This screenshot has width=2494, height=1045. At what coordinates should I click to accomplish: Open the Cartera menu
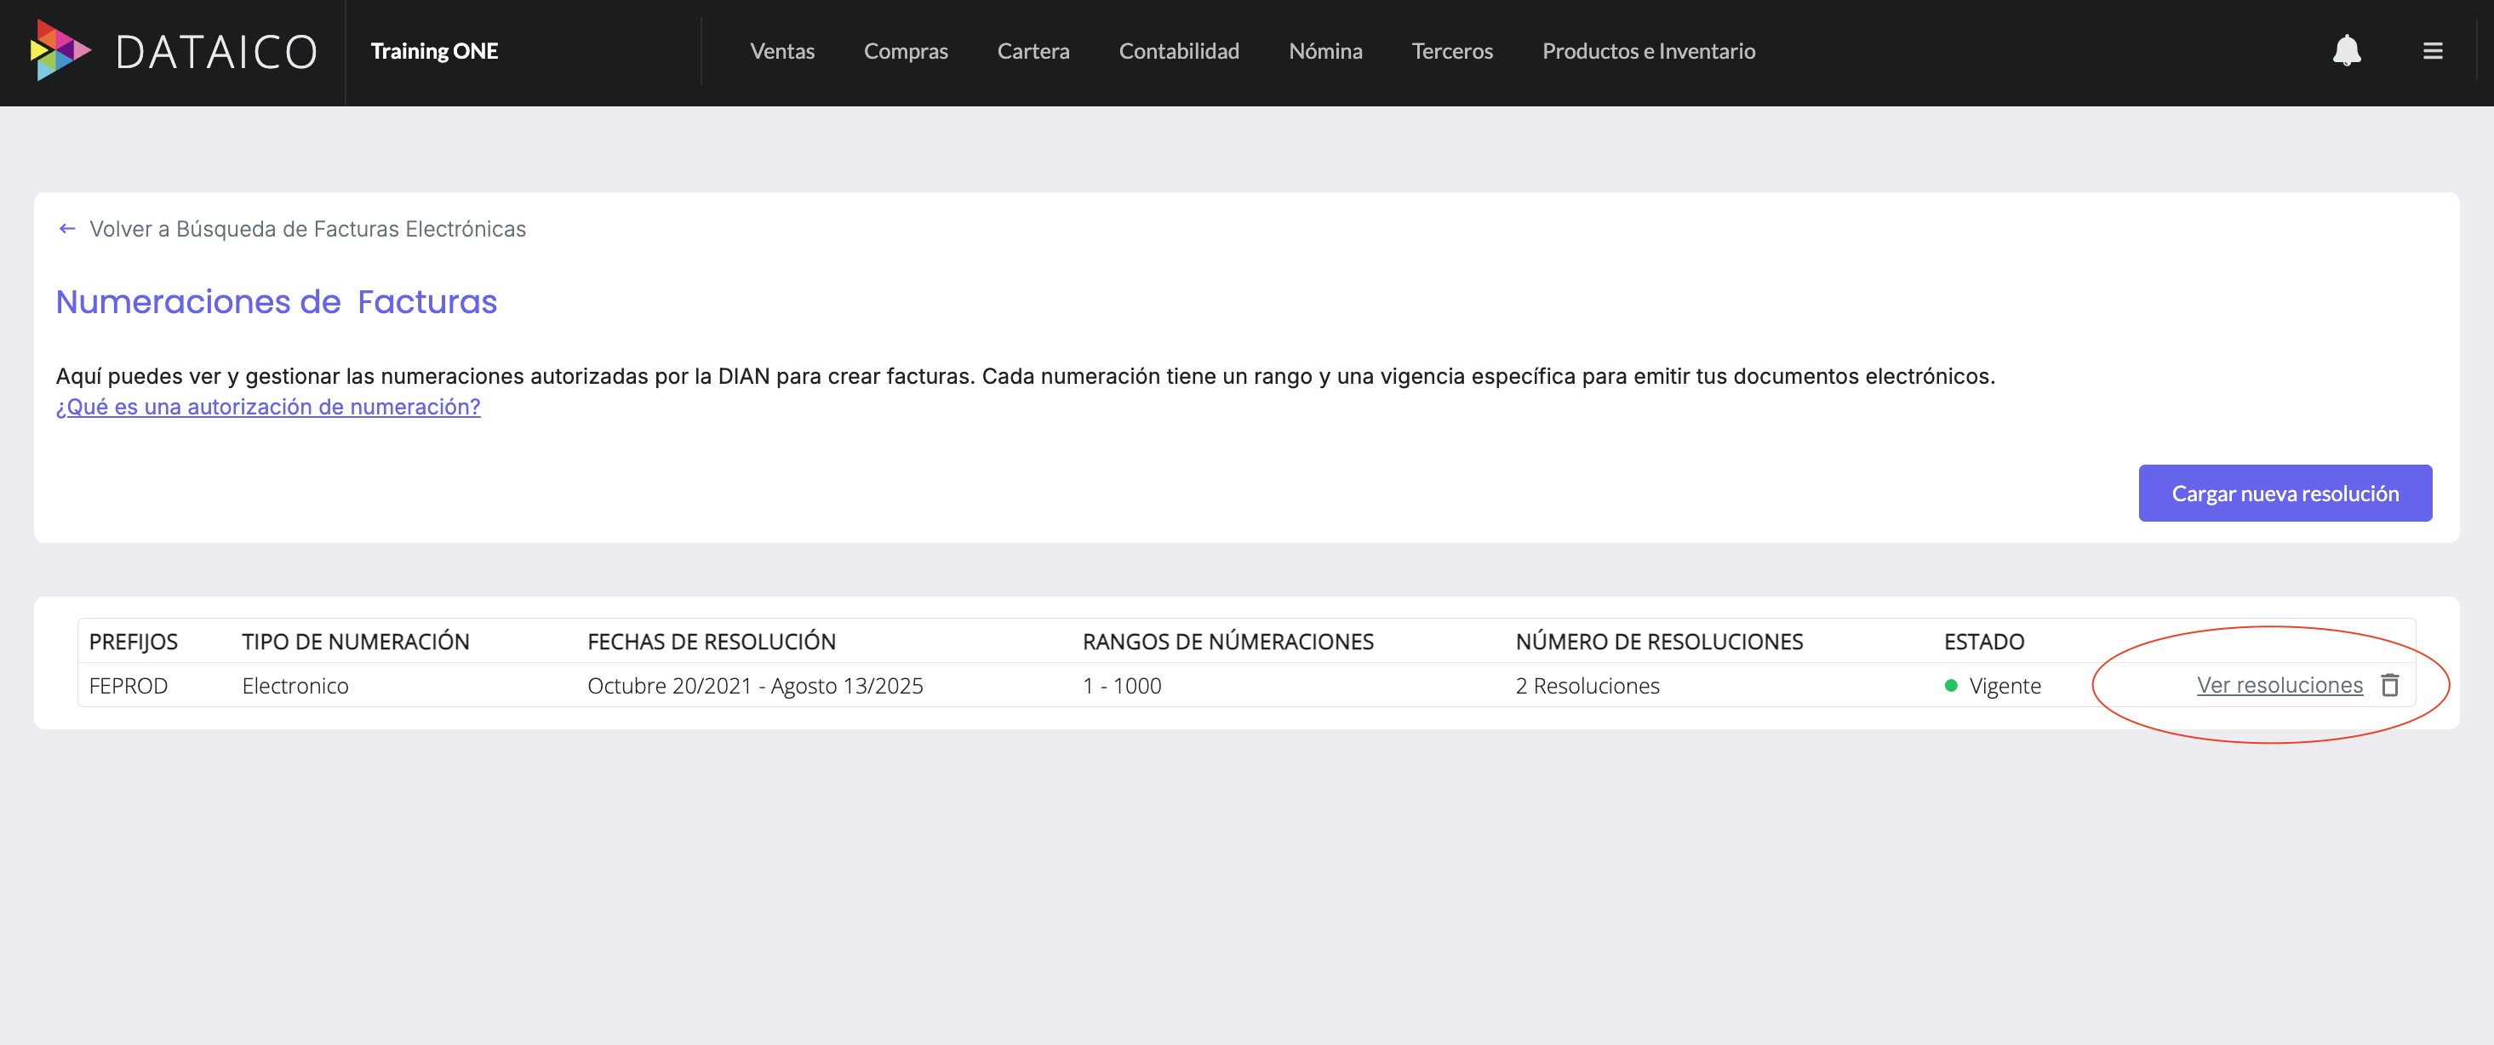pos(1033,51)
